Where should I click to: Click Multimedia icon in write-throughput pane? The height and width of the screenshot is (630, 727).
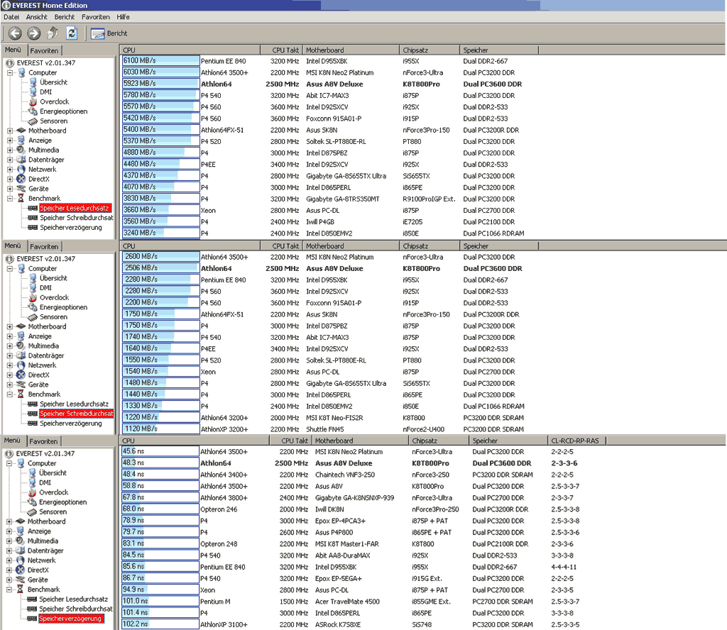click(21, 346)
